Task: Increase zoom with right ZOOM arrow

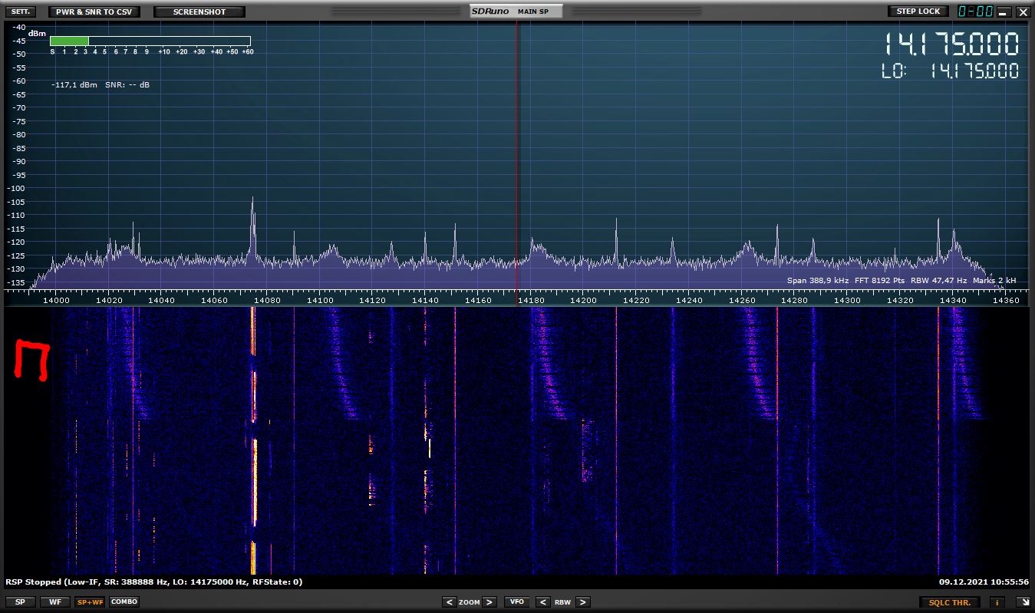Action: (489, 602)
